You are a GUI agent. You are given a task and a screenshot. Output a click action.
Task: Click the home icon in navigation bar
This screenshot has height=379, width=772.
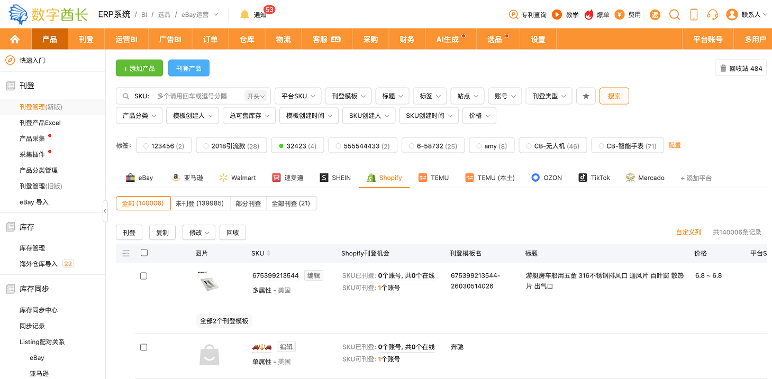15,39
